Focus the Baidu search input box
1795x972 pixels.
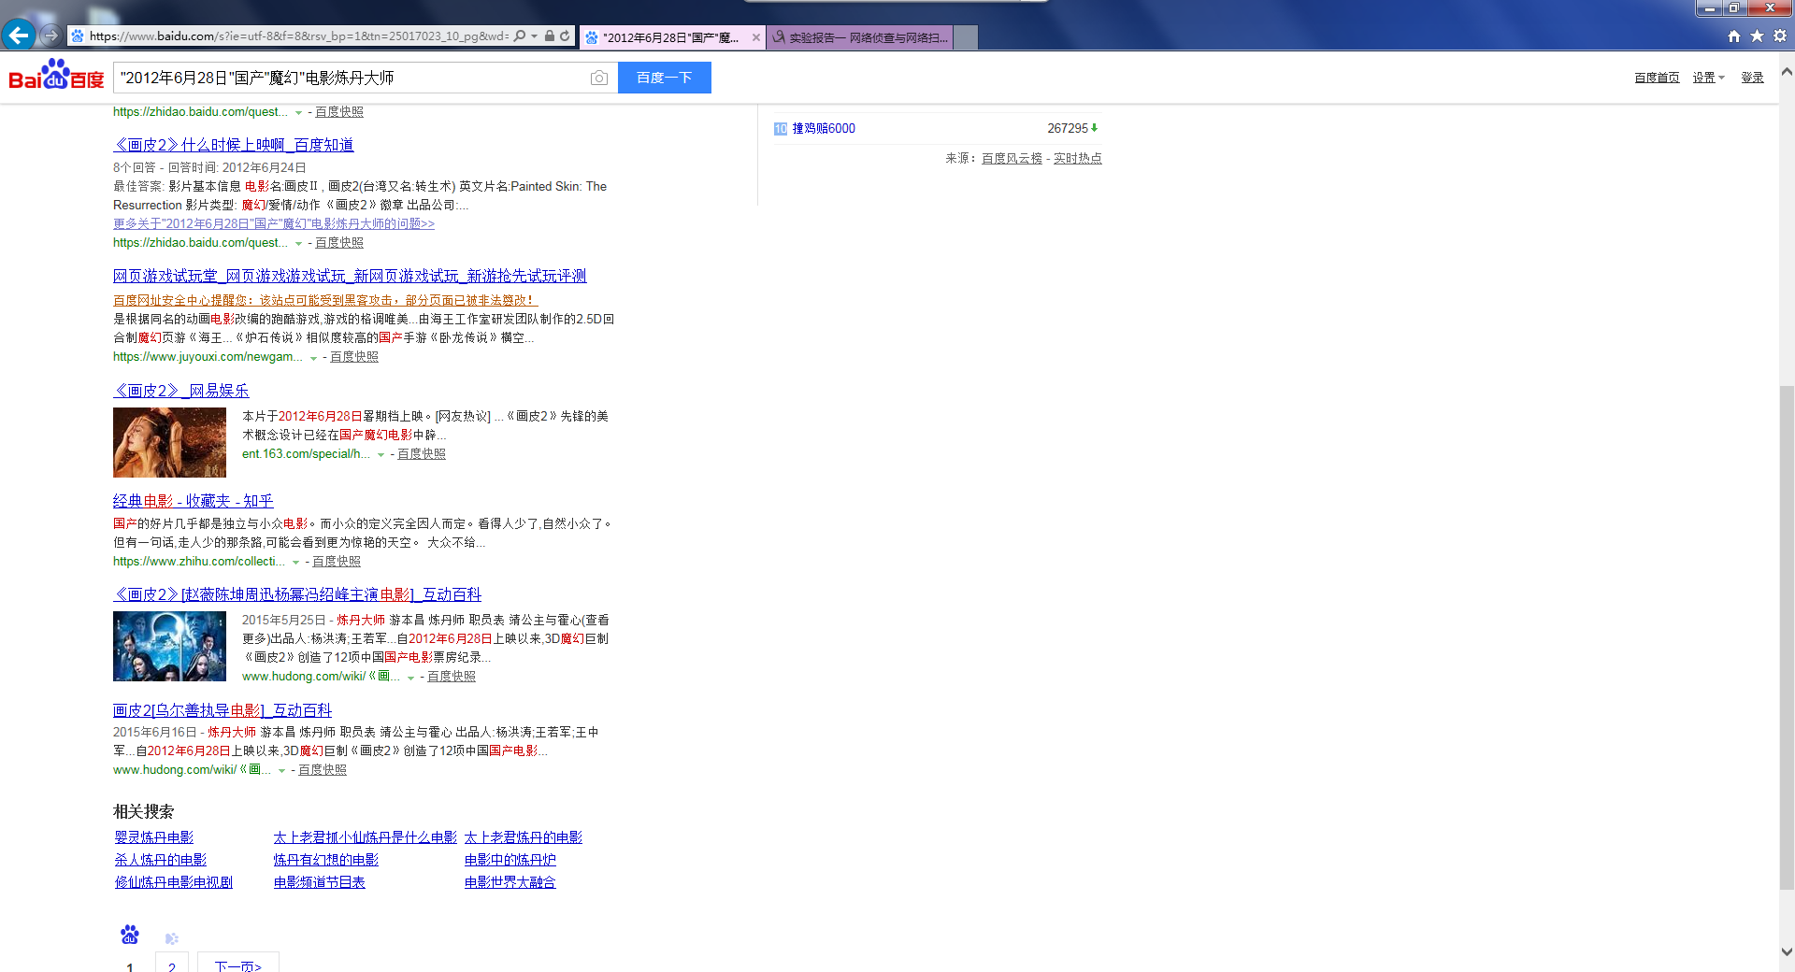click(x=351, y=78)
